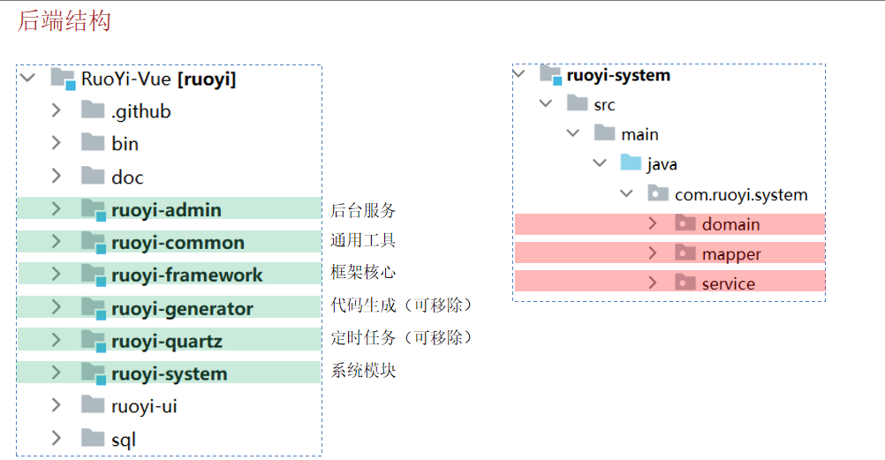This screenshot has height=460, width=885.
Task: Select the 'ruoyi-quartz' module name
Action: click(x=167, y=342)
